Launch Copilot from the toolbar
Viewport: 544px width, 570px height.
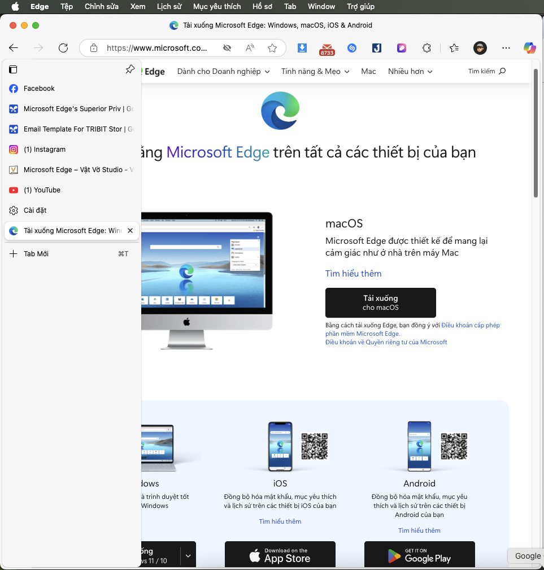point(529,48)
